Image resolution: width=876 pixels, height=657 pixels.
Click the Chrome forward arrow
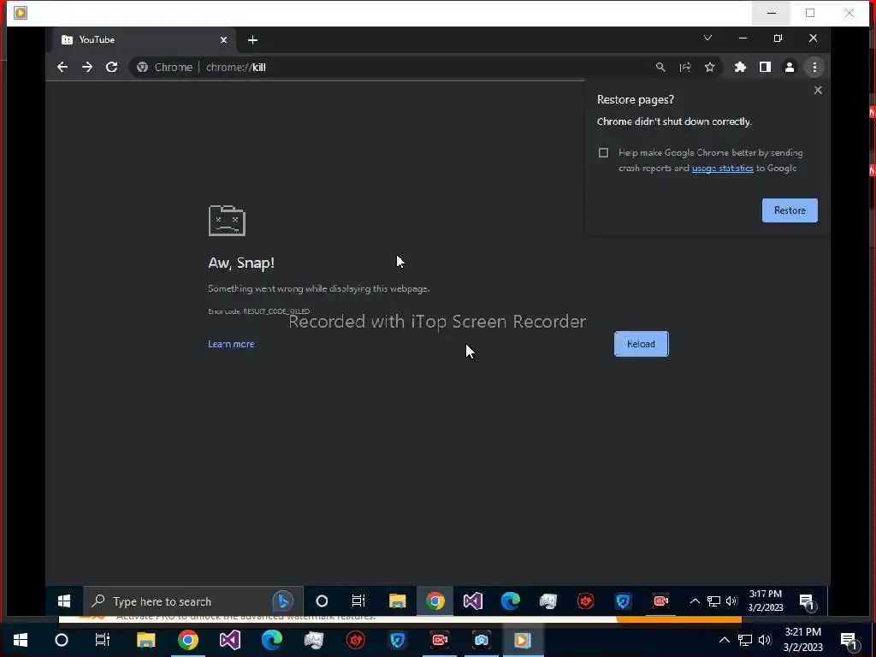pyautogui.click(x=87, y=67)
